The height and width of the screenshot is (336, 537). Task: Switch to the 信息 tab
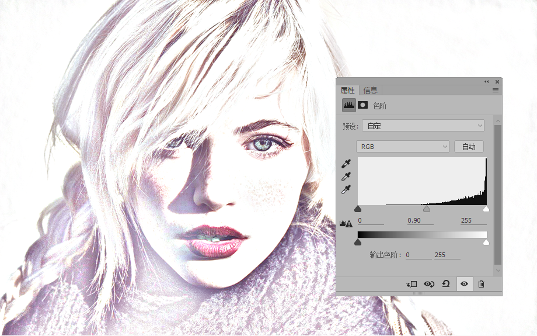tap(370, 90)
